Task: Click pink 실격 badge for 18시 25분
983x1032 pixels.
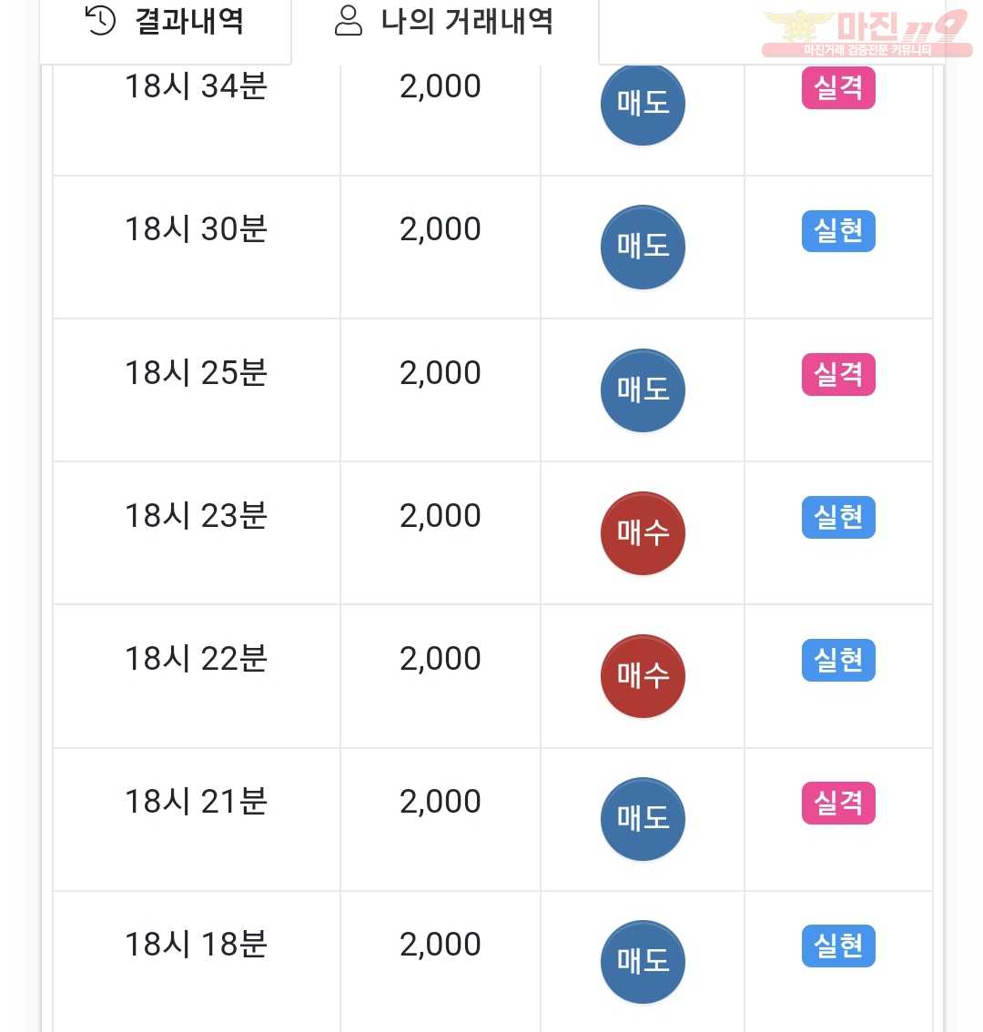Action: (x=838, y=375)
